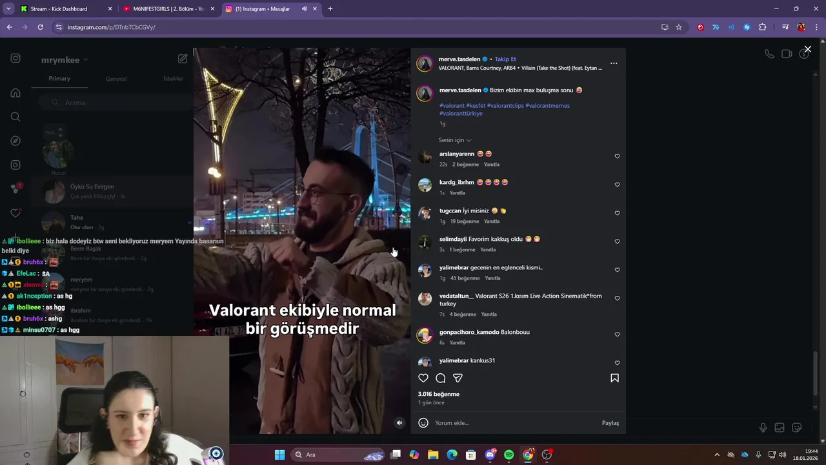Open Chrome media controls icon
Screen dimensions: 826x465
[x=785, y=27]
